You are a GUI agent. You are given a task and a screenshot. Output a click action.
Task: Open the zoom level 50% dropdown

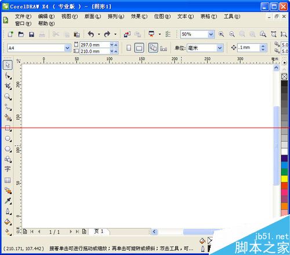[211, 34]
